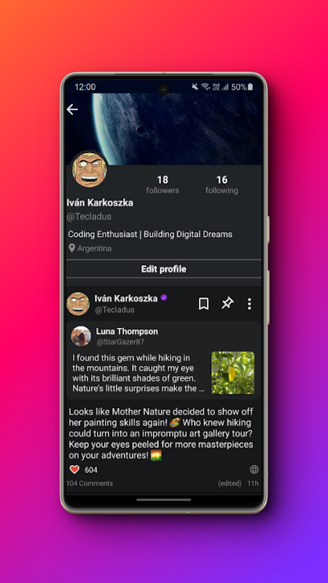
Task: Like the post with the red heart
Action: [75, 469]
